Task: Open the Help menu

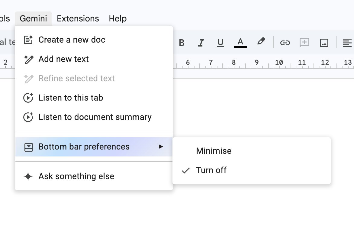Action: pyautogui.click(x=117, y=18)
